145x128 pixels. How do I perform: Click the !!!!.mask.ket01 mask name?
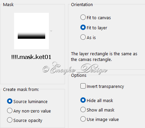click(x=31, y=57)
